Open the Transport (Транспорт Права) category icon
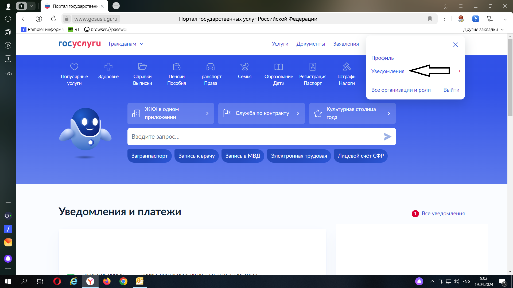The height and width of the screenshot is (288, 513). (210, 67)
